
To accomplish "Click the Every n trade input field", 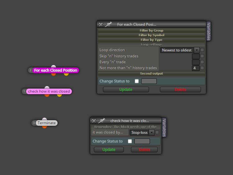I will point(196,62).
